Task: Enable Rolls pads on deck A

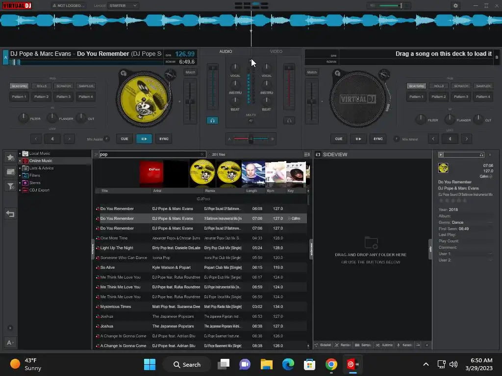Action: [x=41, y=86]
